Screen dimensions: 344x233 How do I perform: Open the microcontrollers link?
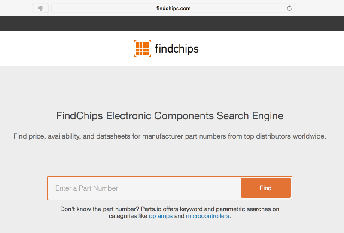(x=207, y=216)
